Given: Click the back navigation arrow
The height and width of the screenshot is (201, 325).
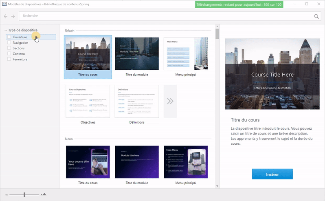Looking at the screenshot, I should click(x=6, y=16).
